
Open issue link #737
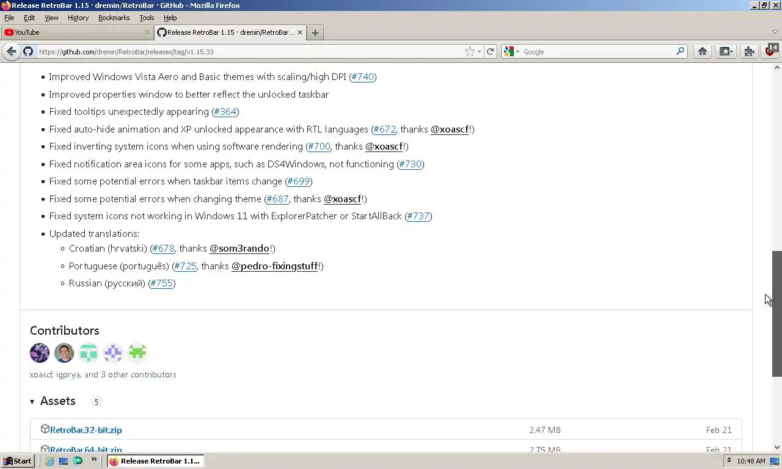point(418,216)
